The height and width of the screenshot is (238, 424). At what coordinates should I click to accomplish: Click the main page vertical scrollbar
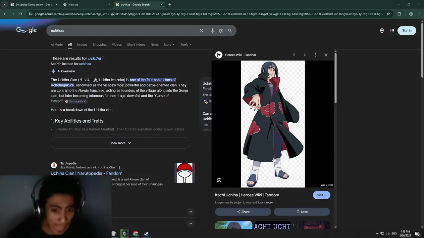(x=422, y=50)
